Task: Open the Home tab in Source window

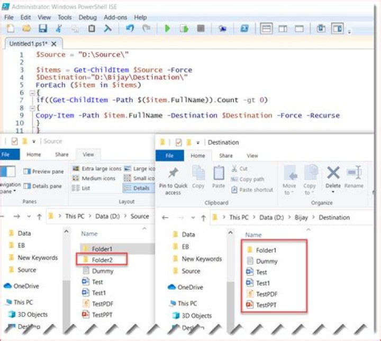Action: point(34,155)
